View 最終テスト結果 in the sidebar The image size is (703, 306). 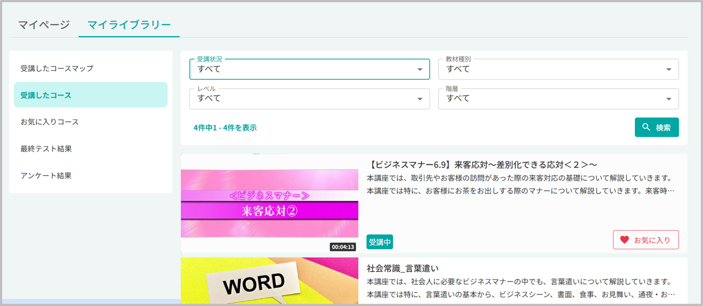pyautogui.click(x=91, y=148)
